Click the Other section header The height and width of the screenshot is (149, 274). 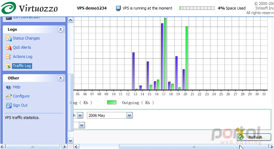tap(34, 78)
